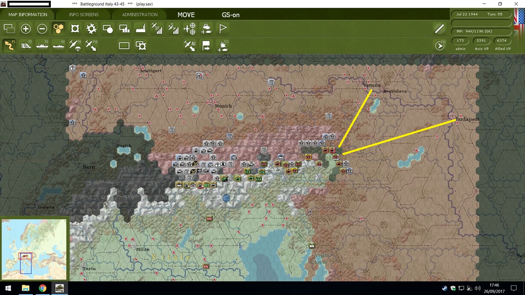Switch to the INFO SCREENS tab

(84, 15)
